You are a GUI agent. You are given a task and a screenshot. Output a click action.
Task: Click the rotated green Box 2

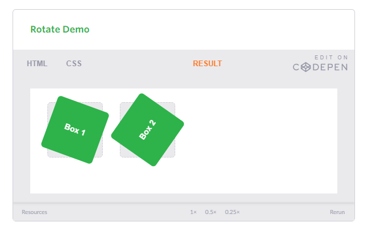[x=147, y=130]
